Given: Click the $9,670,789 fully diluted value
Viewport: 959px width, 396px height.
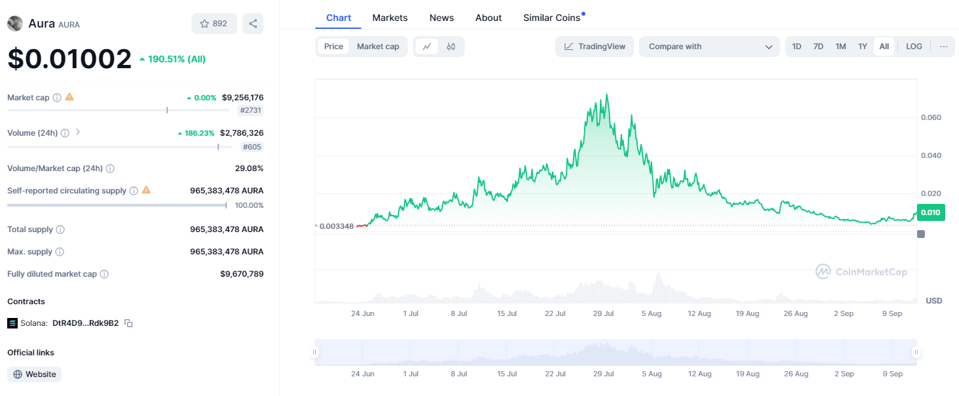Looking at the screenshot, I should 242,274.
